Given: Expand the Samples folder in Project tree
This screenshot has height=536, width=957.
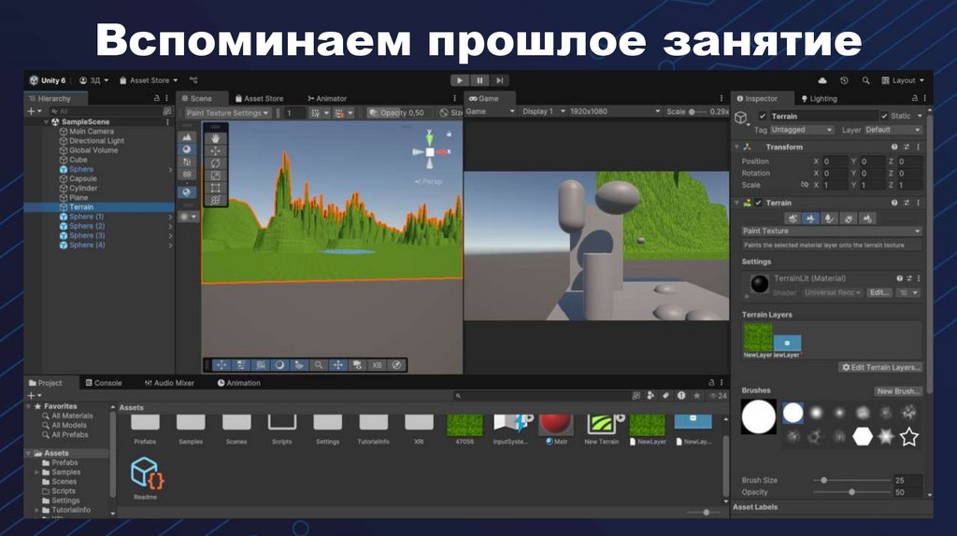Looking at the screenshot, I should click(36, 472).
